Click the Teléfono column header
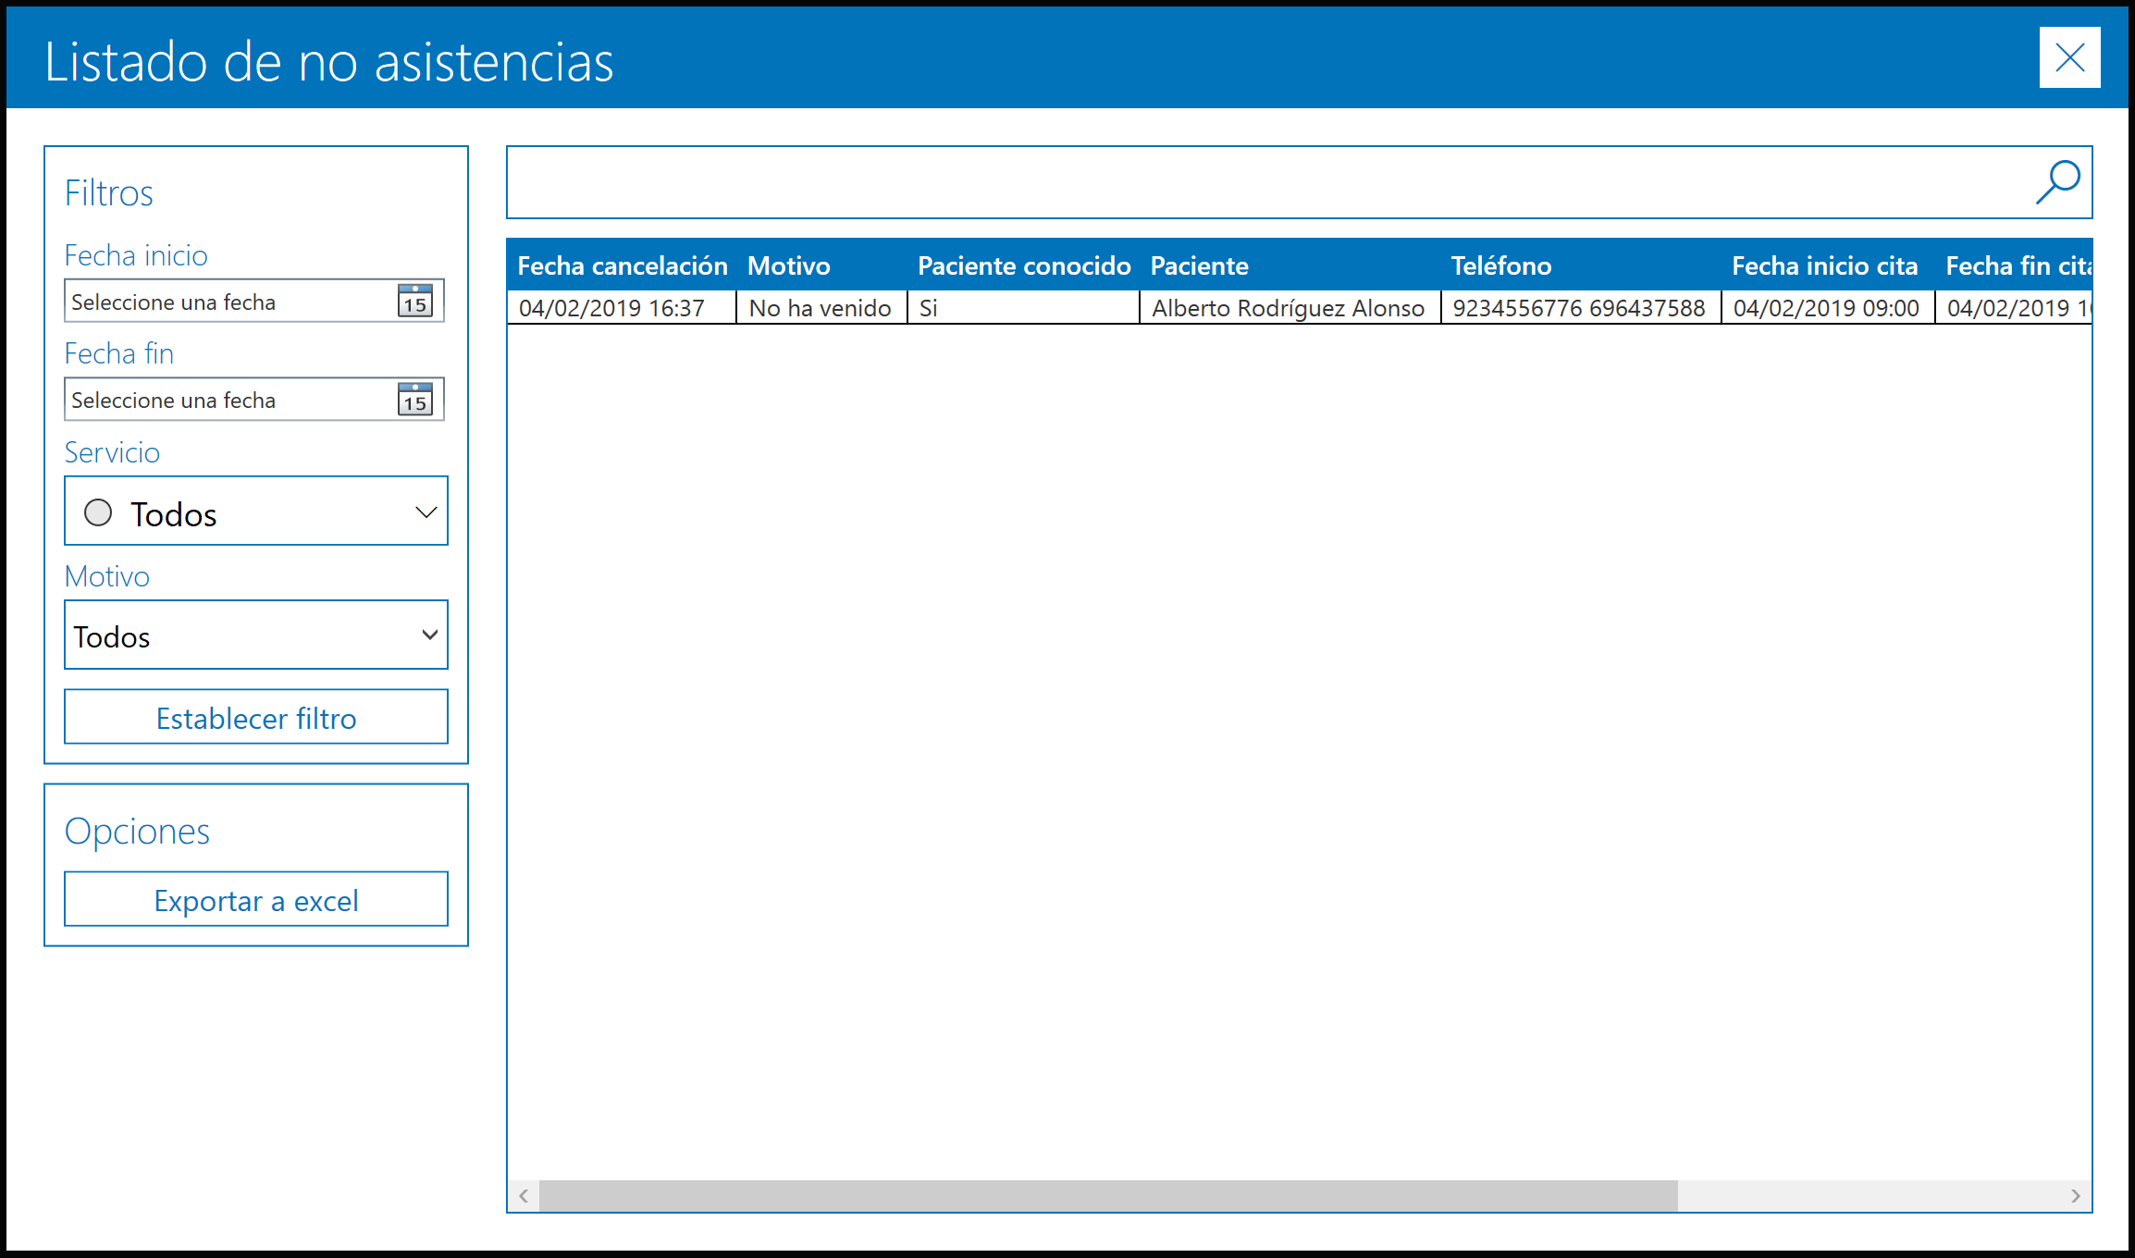2135x1258 pixels. point(1500,266)
